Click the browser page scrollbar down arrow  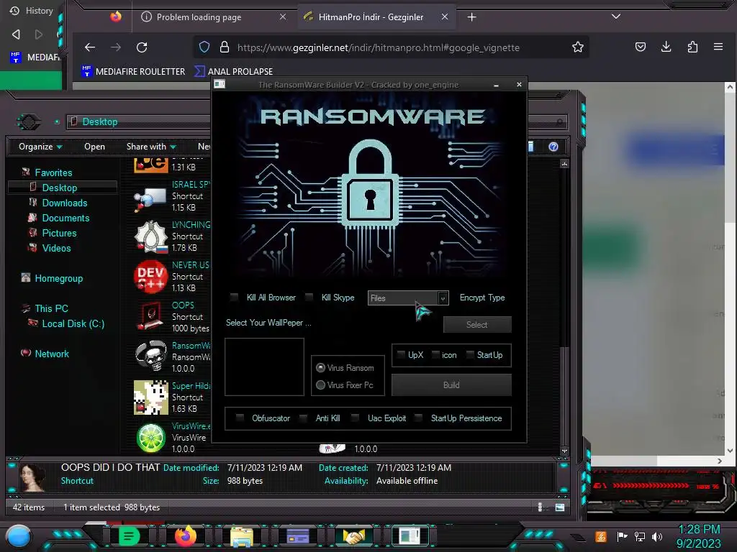pos(730,450)
